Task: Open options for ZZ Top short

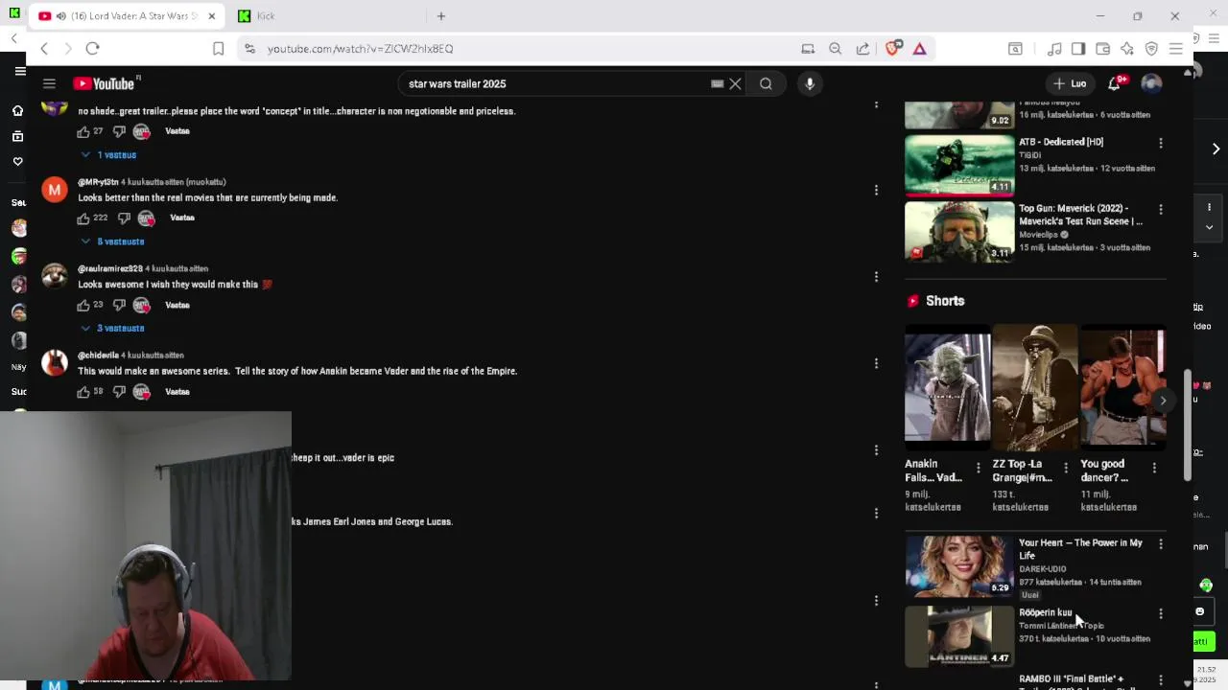Action: [1066, 468]
